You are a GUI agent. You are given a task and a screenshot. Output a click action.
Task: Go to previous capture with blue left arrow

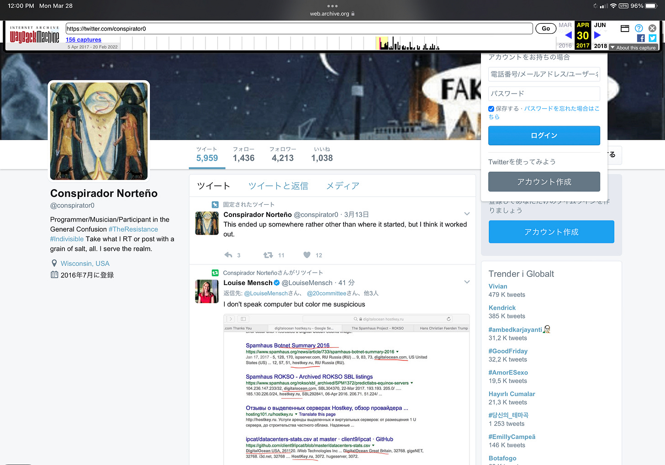(x=568, y=35)
